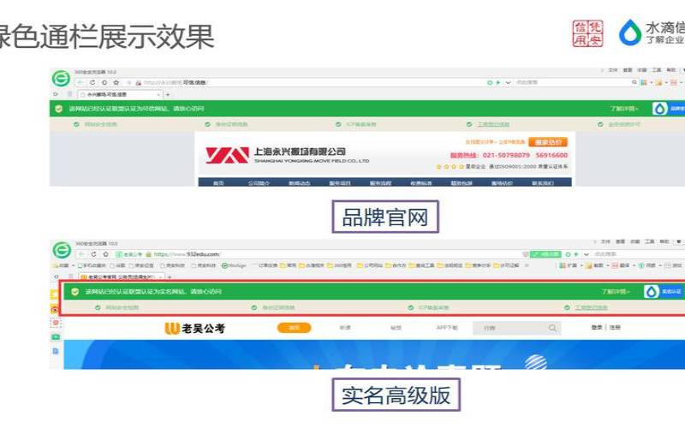Select the 老吴公考官网 browser tab
This screenshot has height=428, width=685.
pos(122,276)
